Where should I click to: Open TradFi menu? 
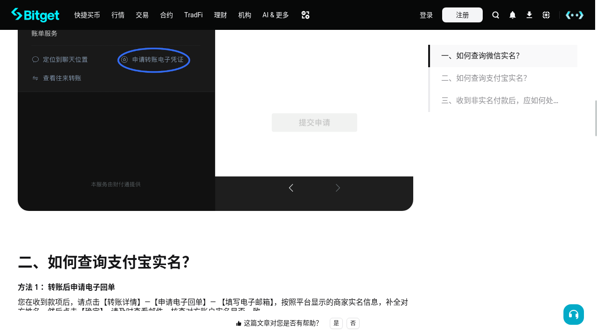click(194, 15)
